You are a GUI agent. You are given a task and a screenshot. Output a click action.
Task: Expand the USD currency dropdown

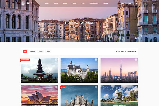click(x=123, y=3)
